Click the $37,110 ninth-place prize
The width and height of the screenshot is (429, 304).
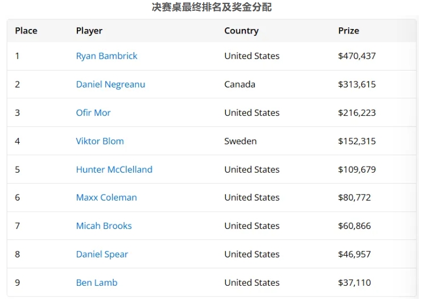[354, 283]
